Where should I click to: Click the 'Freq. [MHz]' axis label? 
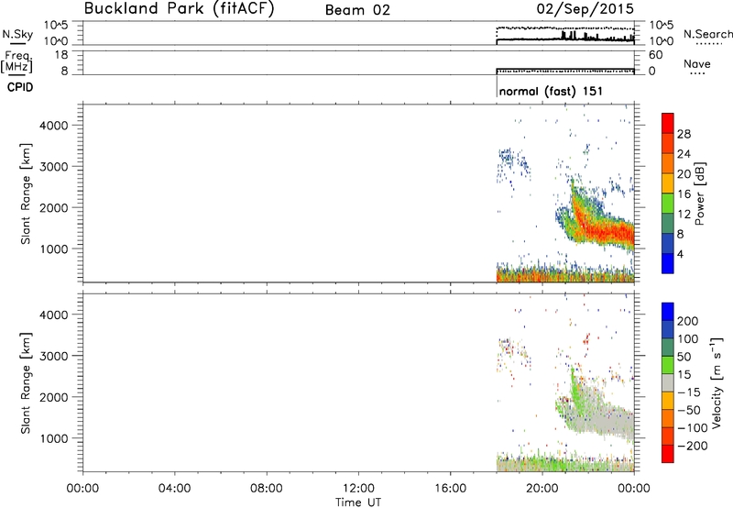point(16,61)
